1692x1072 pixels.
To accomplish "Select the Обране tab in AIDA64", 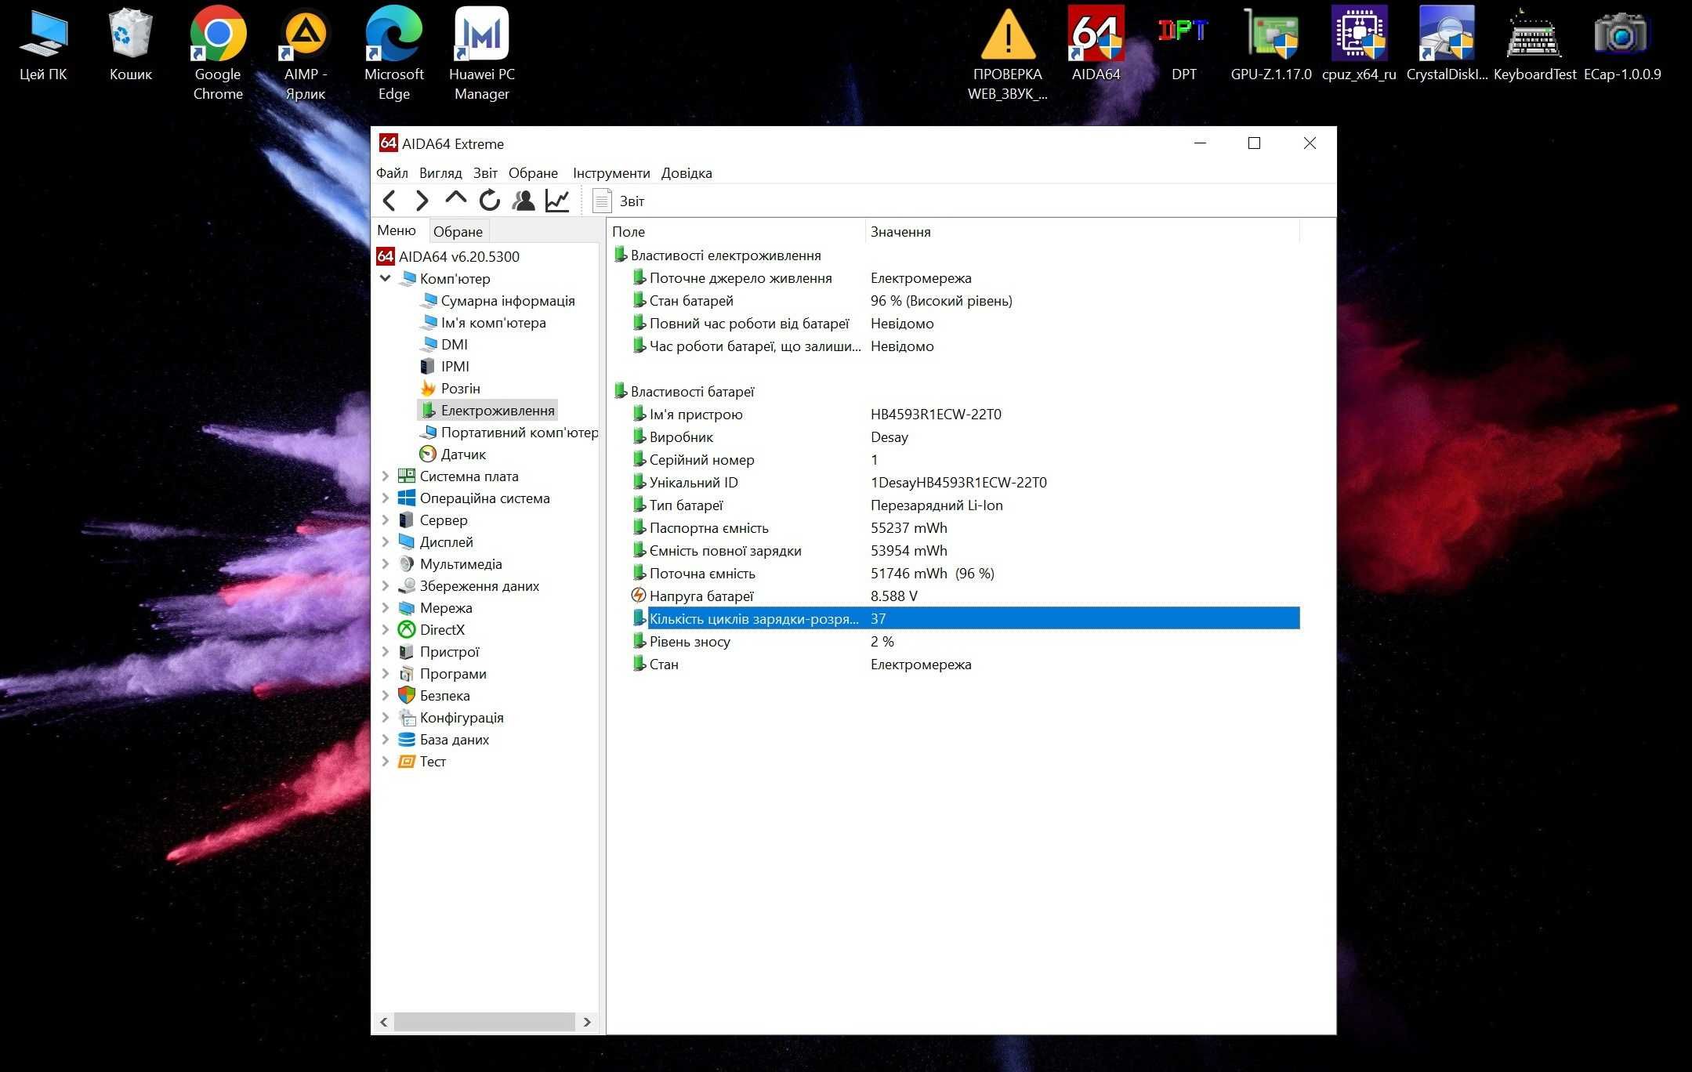I will point(456,230).
